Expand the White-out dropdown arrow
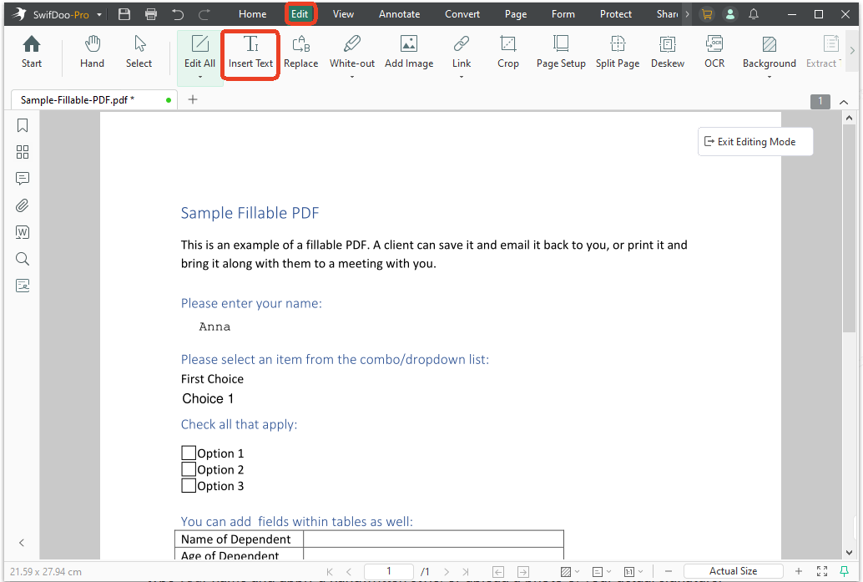863x582 pixels. tap(352, 77)
